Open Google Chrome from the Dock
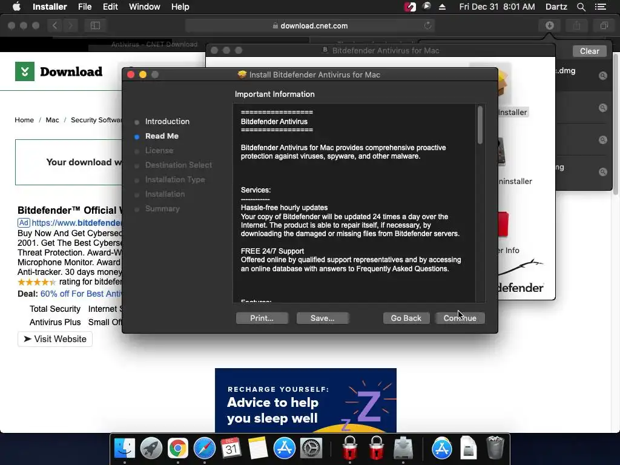 point(177,449)
